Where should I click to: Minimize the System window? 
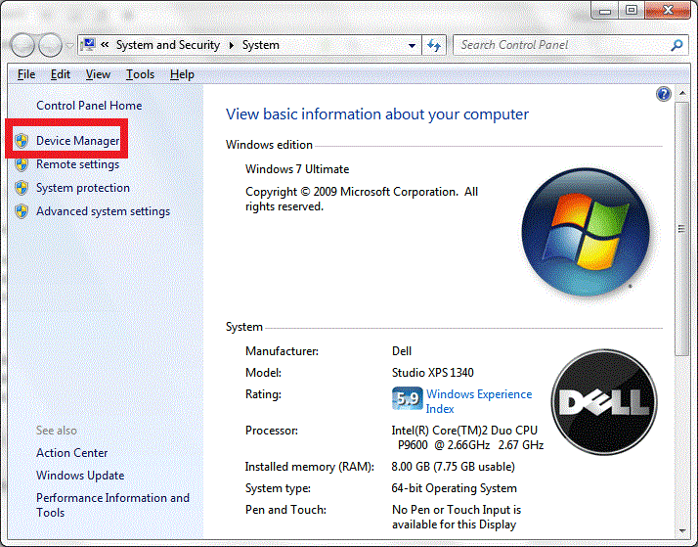pos(604,10)
